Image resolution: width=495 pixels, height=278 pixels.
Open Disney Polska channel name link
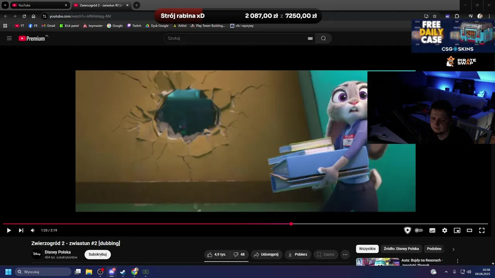(58, 252)
